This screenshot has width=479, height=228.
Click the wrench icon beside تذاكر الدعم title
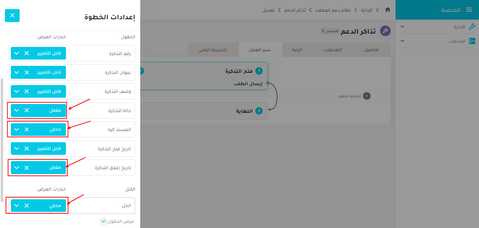click(x=385, y=31)
